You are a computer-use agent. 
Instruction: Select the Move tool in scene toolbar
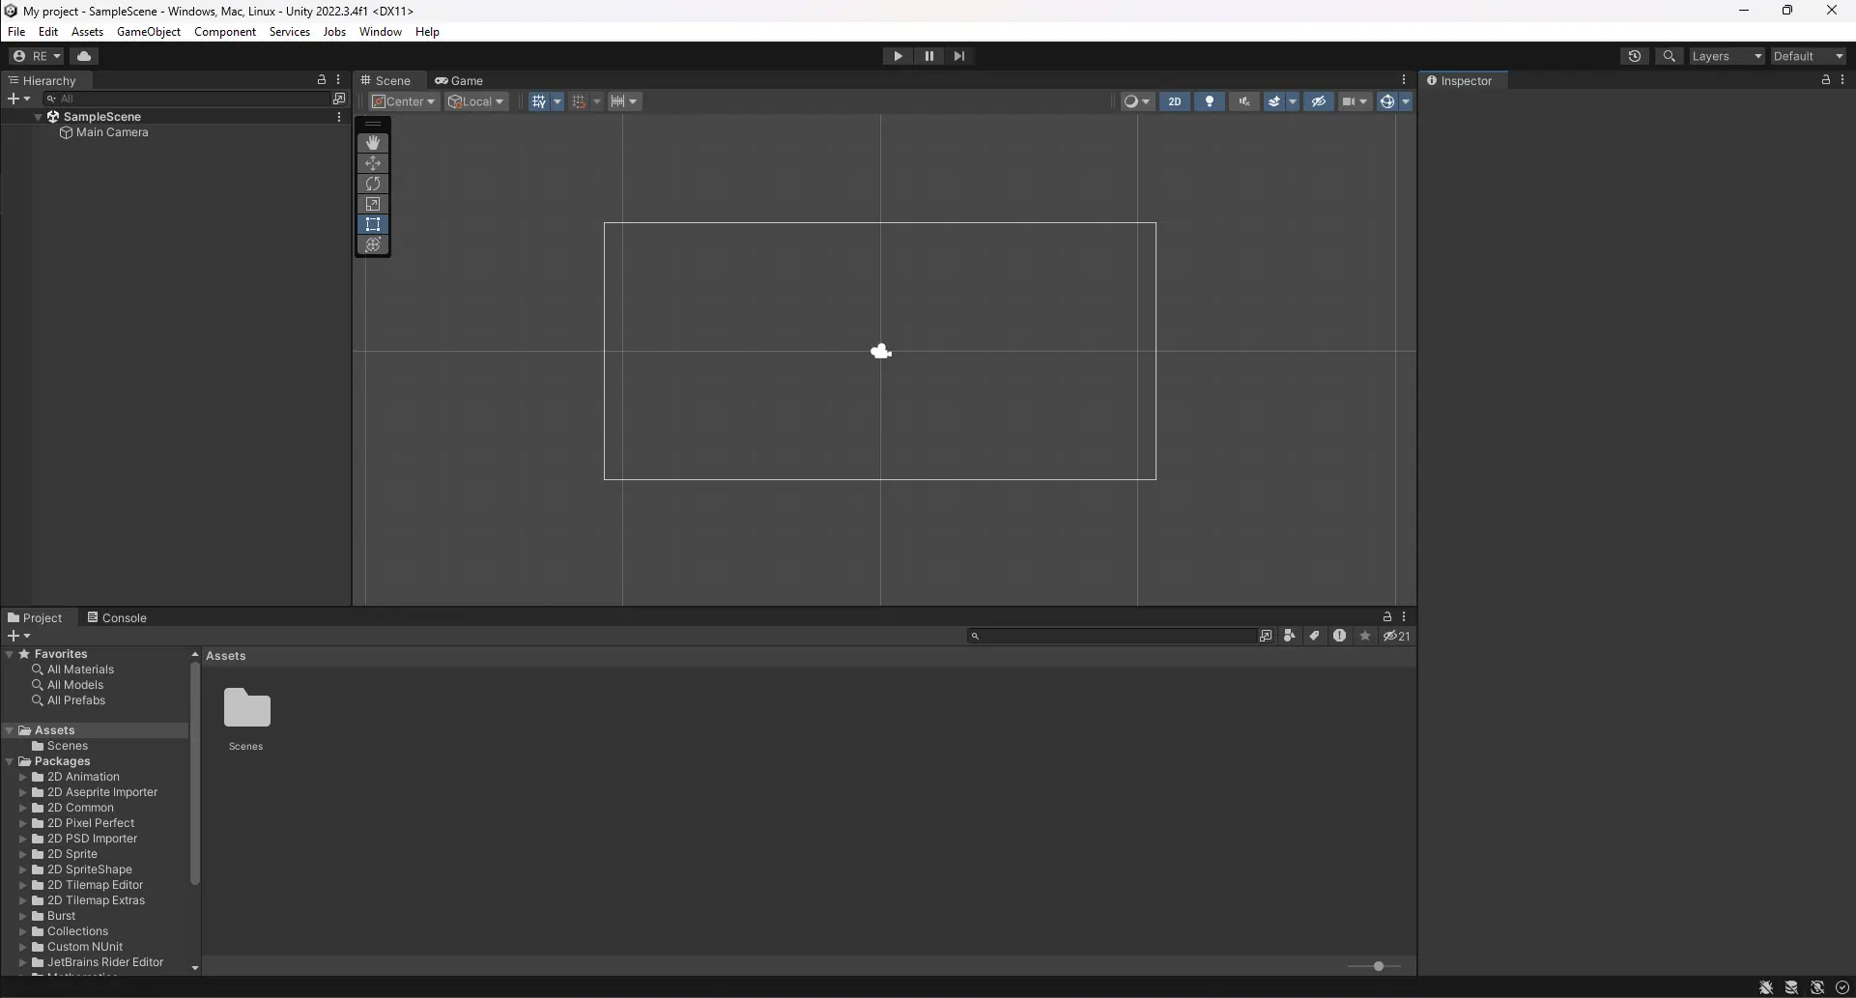373,163
